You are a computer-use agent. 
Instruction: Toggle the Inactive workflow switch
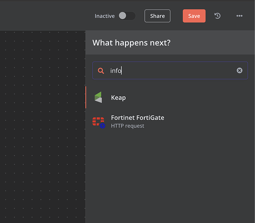[x=127, y=16]
